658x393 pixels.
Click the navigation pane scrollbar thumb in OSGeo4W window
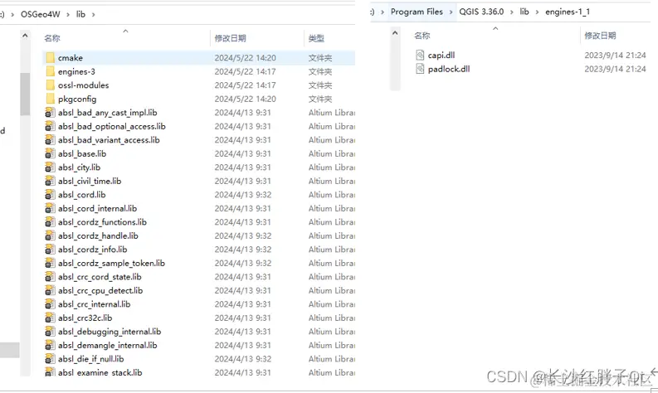[25, 94]
